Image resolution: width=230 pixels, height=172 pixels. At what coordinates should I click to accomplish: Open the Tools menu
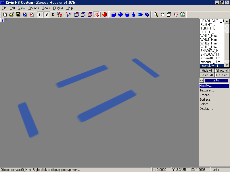[46, 8]
